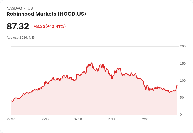Click the 06/30 date on x-axis
Viewport: 193px width, 133px height.
[x=45, y=119]
